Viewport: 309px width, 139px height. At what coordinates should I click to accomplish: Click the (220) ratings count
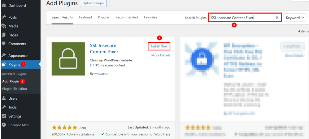click(x=82, y=128)
